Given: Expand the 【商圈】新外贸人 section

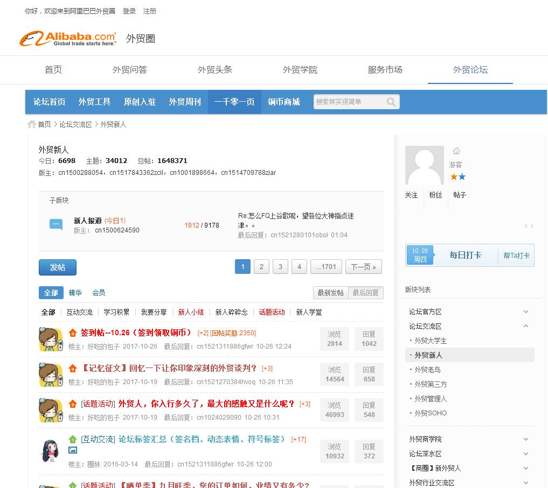Looking at the screenshot, I should 525,468.
